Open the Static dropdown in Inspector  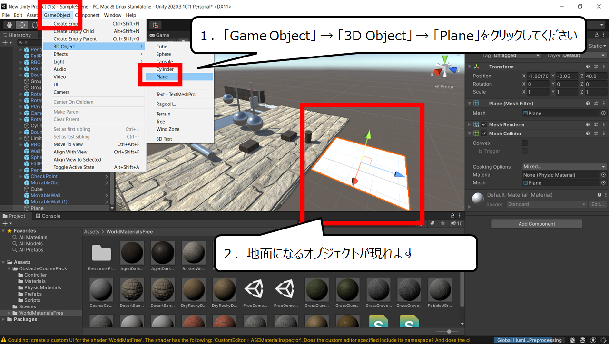[x=598, y=46]
